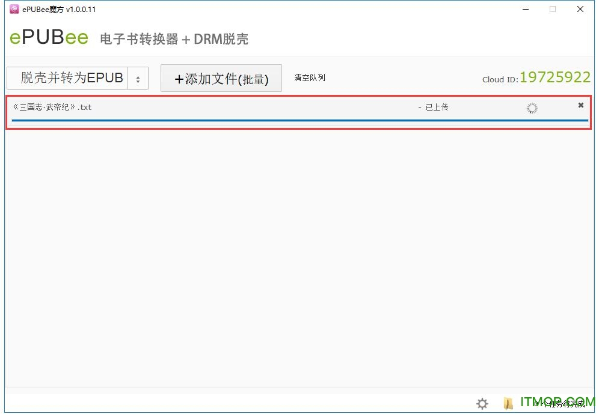
Task: Click the 电子书转换器 + DRM脱壳 heading
Action: click(x=174, y=40)
